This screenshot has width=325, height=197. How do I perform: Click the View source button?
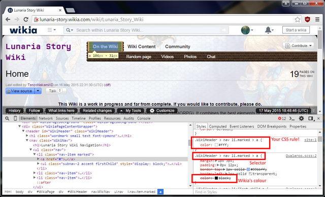(x=20, y=91)
